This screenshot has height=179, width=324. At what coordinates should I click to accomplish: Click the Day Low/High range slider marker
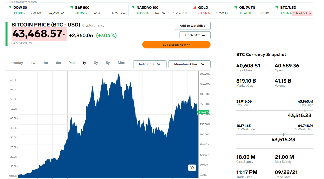(x=305, y=110)
